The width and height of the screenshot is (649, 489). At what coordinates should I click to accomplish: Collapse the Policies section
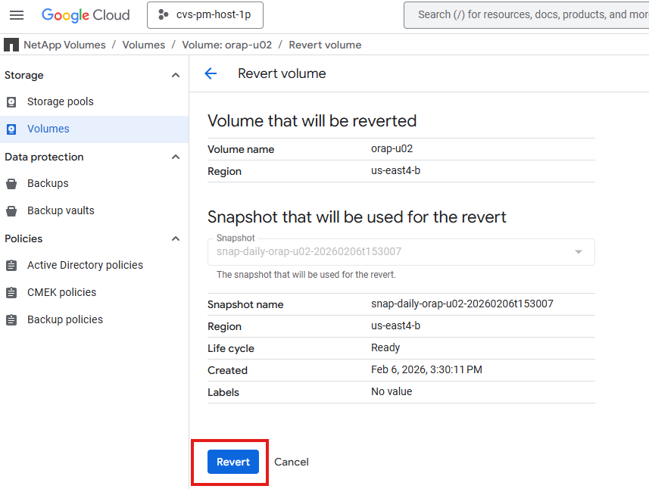175,238
